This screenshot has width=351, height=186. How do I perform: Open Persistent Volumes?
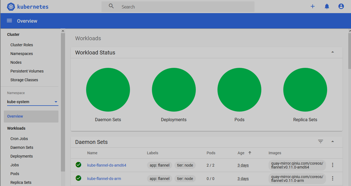[x=27, y=71]
